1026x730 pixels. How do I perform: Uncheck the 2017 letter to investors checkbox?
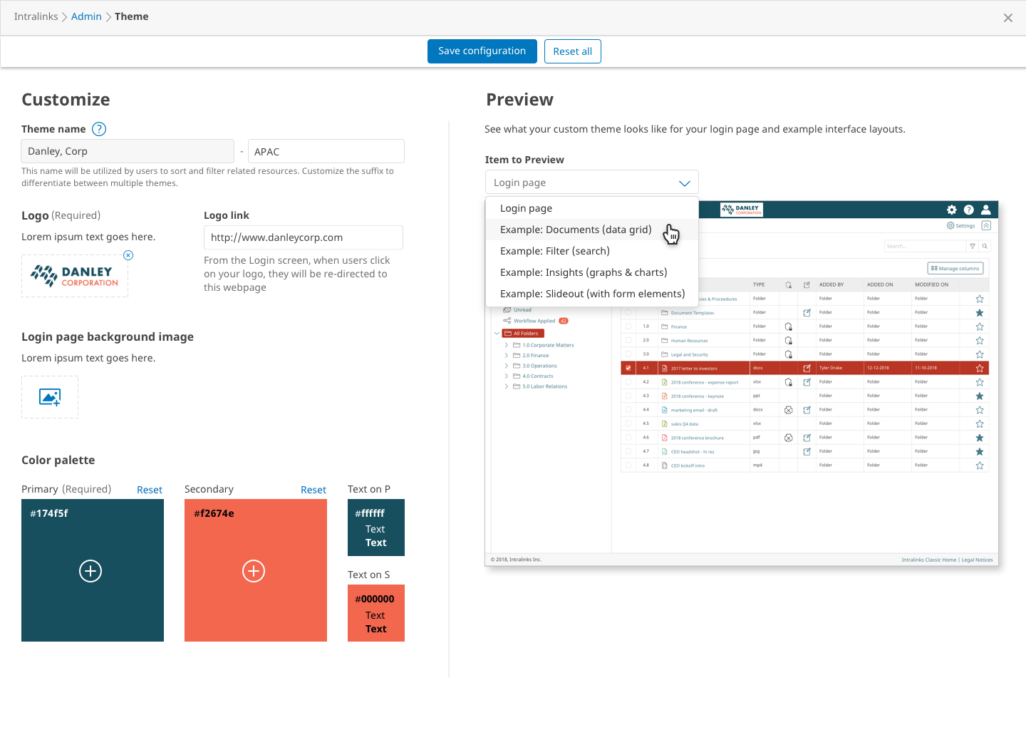[x=628, y=369]
